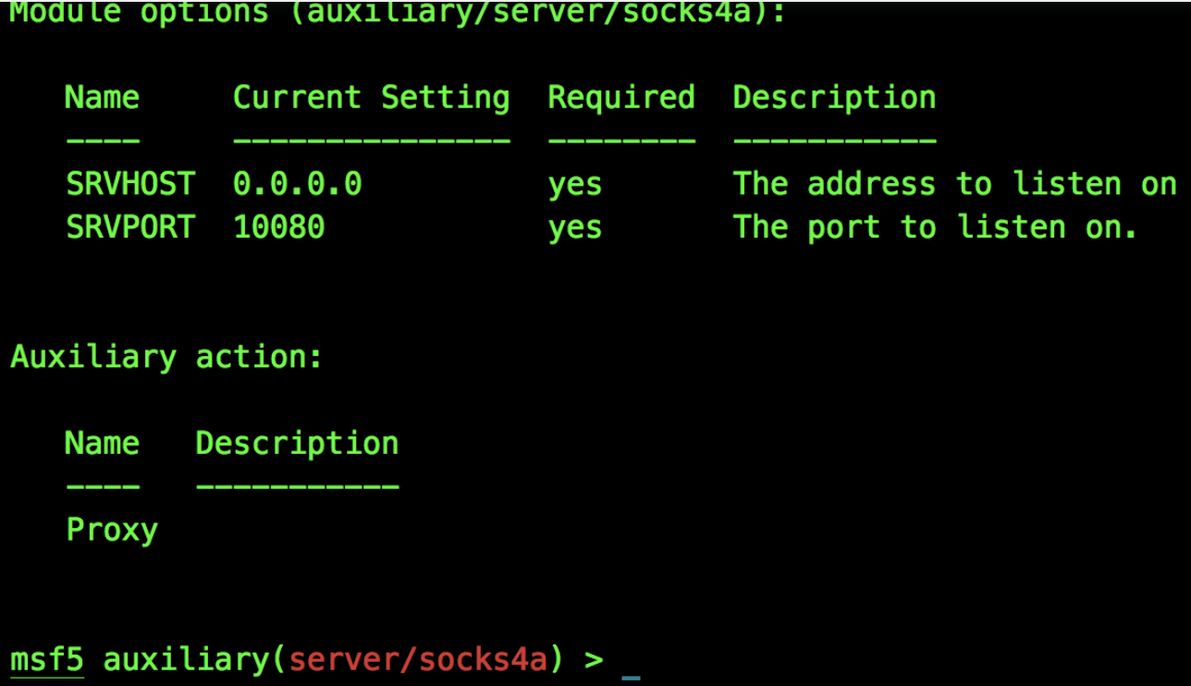Click the Proxy action entry
Viewport: 1191px width, 686px height.
coord(112,531)
